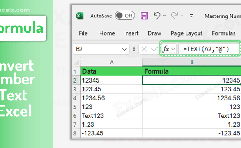Click the Redo arrow icon
This screenshot has height=148, width=241.
(x=174, y=16)
